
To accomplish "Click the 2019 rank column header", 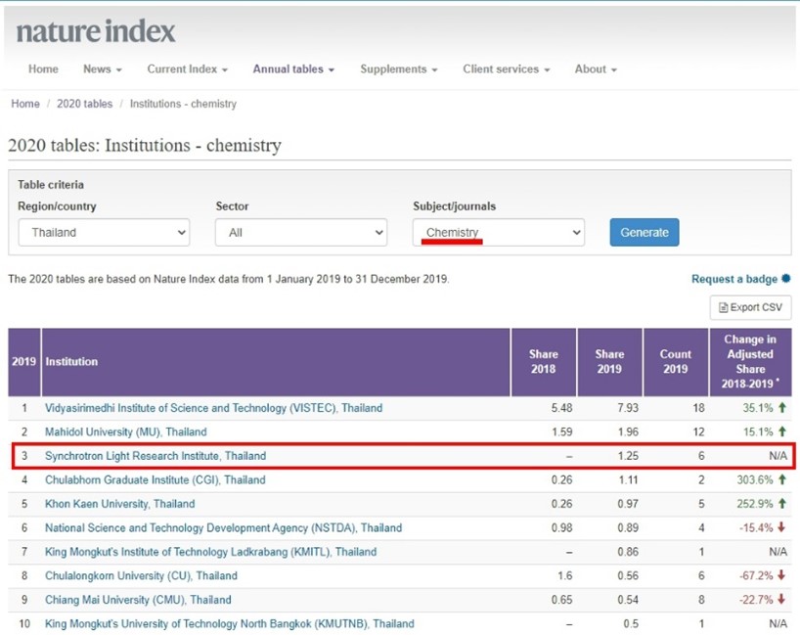I will coord(24,362).
